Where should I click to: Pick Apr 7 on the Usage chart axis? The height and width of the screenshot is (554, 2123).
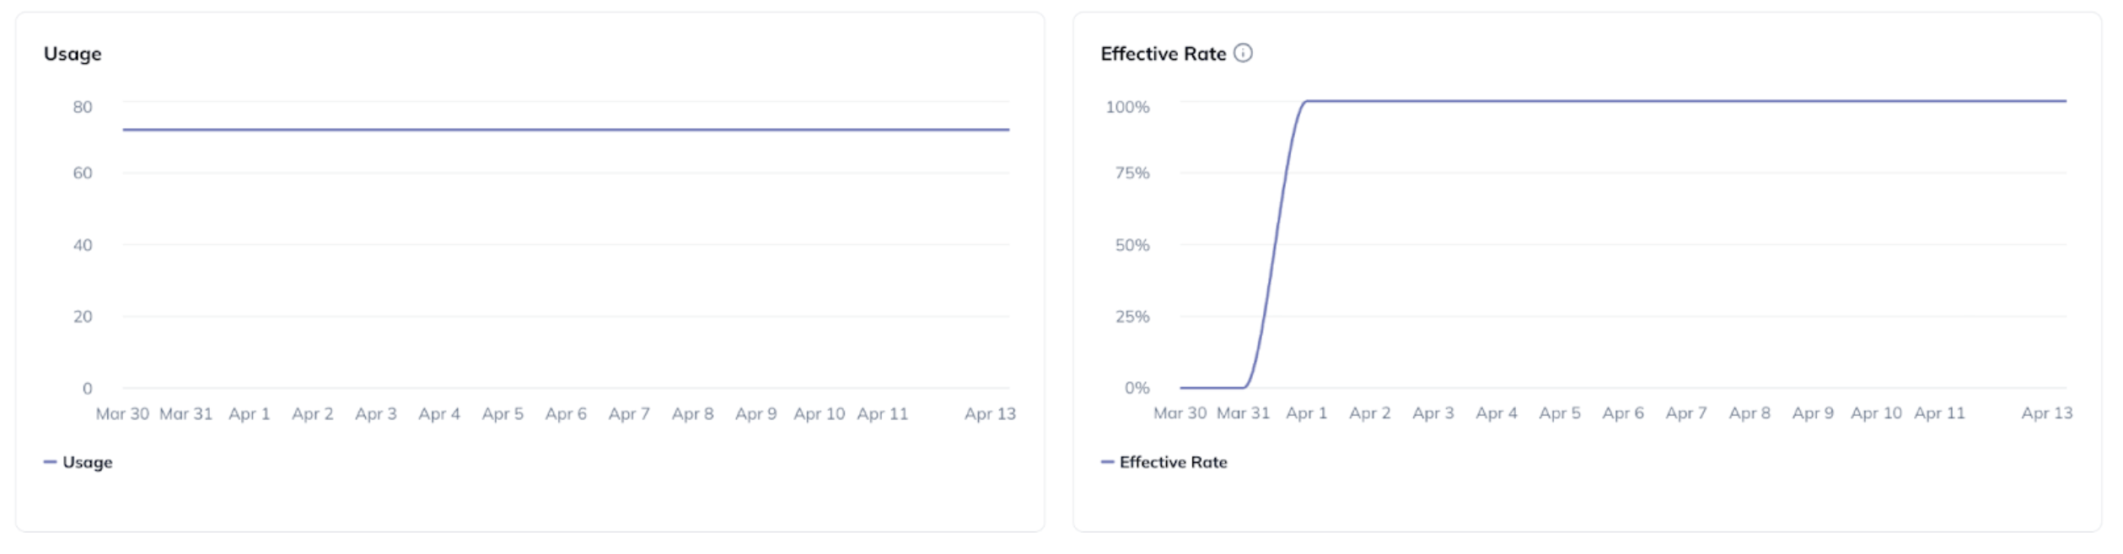click(629, 414)
